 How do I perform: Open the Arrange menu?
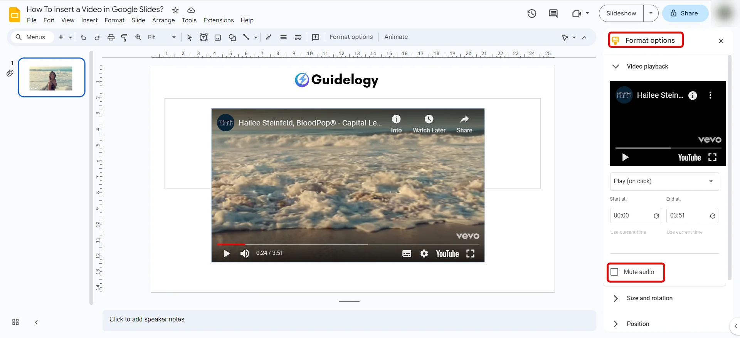163,20
